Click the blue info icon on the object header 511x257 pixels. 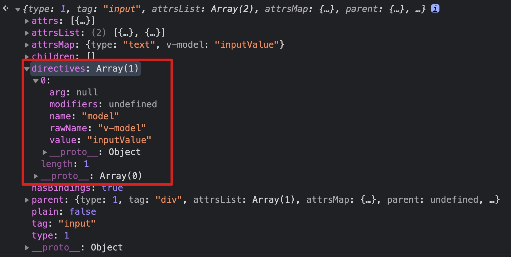click(435, 9)
